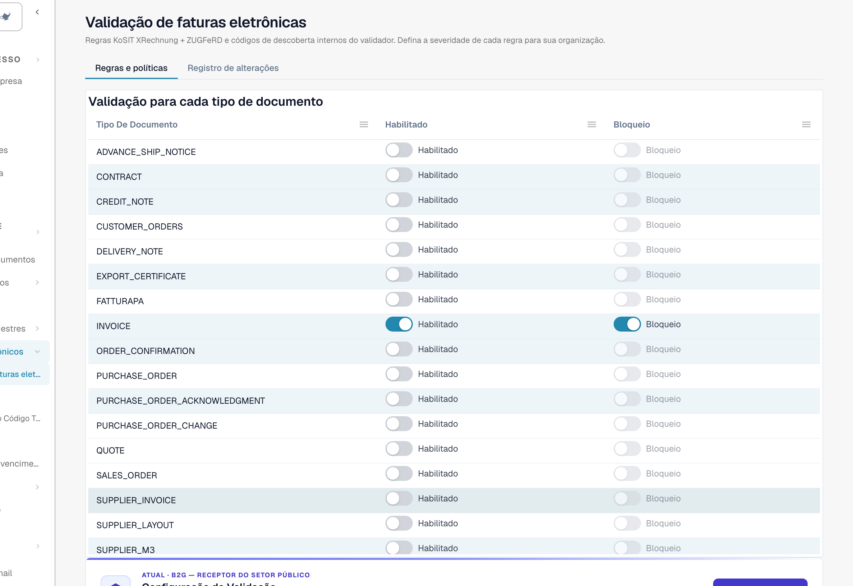Enable Habilitado for ADVANCE_SHIP_NOTICE

[399, 150]
